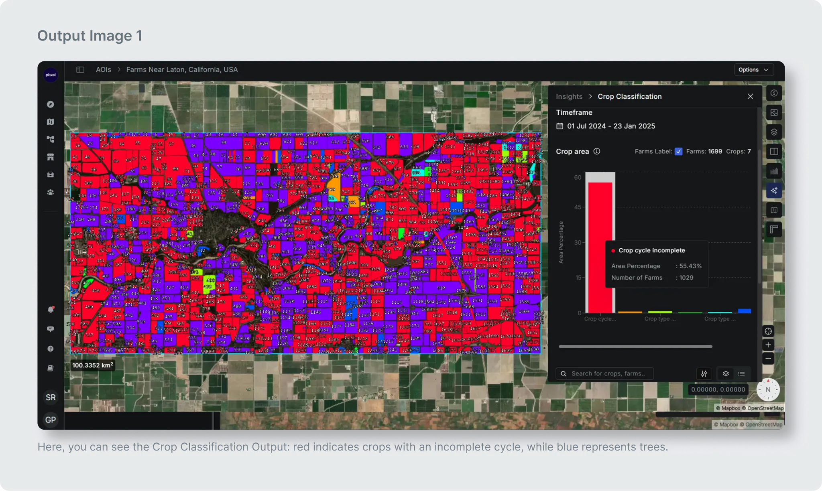Click the sparkle Insights icon
The width and height of the screenshot is (822, 491).
pos(774,191)
